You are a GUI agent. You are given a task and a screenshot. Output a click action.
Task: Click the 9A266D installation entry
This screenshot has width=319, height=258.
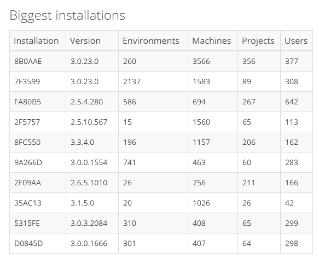pos(28,162)
